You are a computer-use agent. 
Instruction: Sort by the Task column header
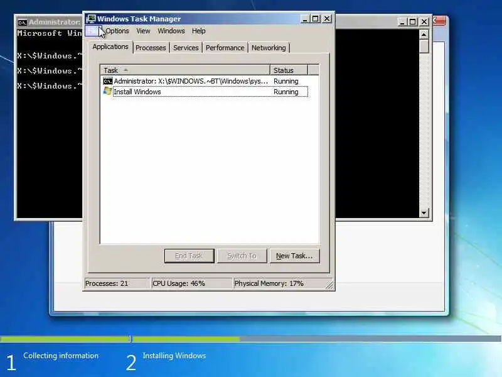coord(185,70)
